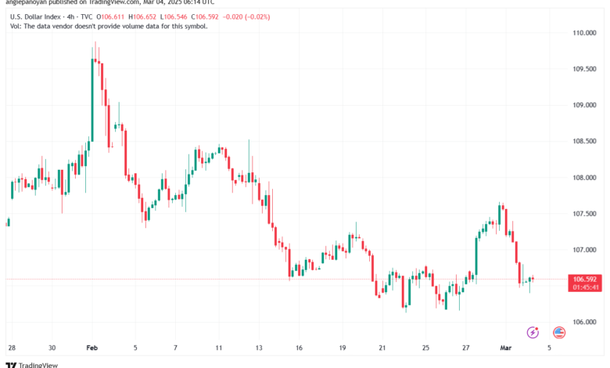Click the 107.000 price axis label
610x368 pixels.
coord(584,250)
